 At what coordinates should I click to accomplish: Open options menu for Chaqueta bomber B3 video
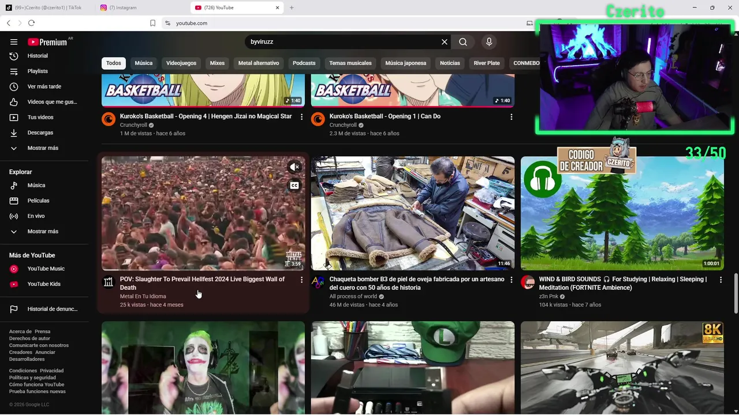coord(511,280)
